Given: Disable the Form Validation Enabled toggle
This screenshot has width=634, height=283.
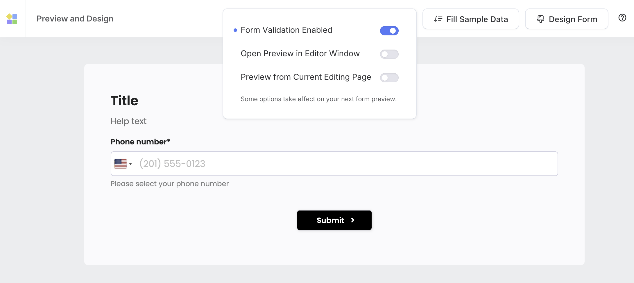Looking at the screenshot, I should (x=389, y=31).
